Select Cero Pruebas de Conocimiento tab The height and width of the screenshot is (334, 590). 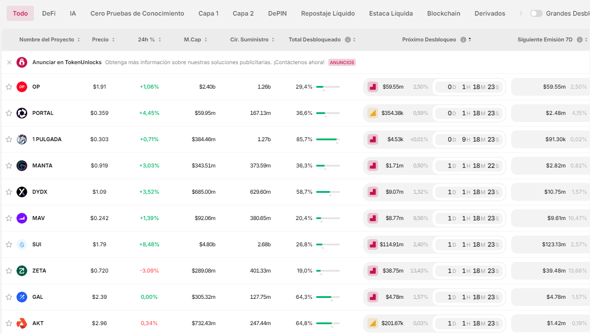137,13
